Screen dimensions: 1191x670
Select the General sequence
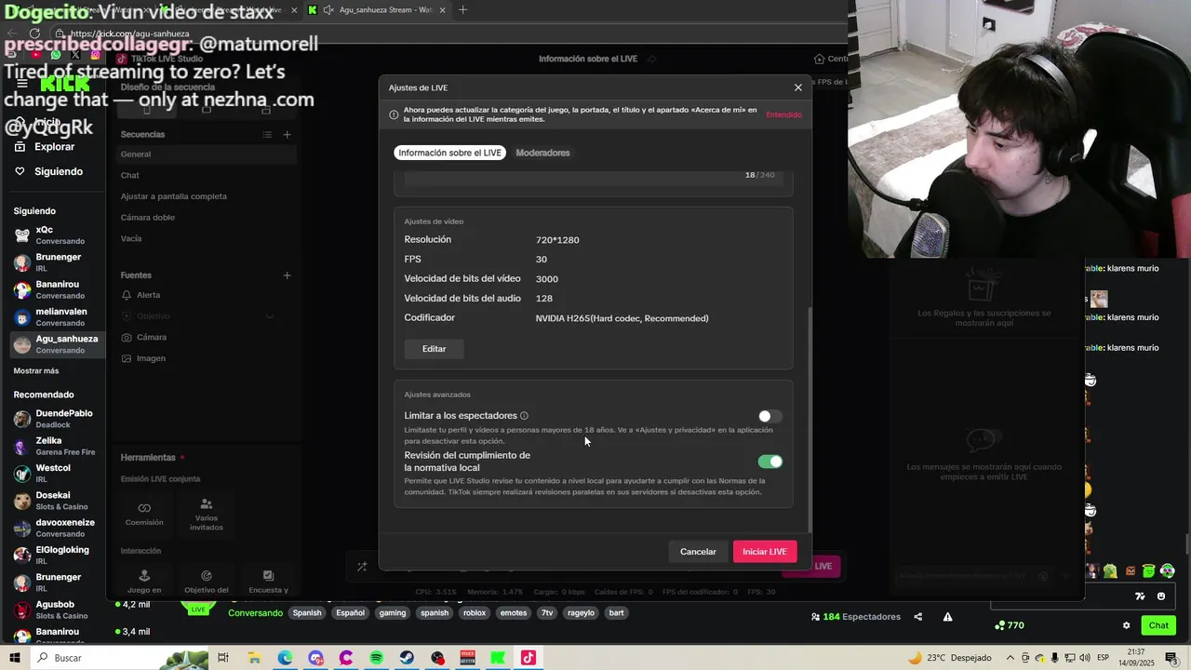point(207,154)
